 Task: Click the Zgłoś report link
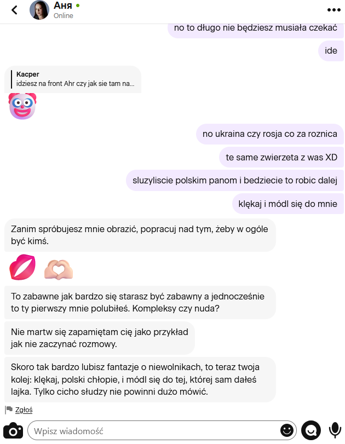pos(24,410)
